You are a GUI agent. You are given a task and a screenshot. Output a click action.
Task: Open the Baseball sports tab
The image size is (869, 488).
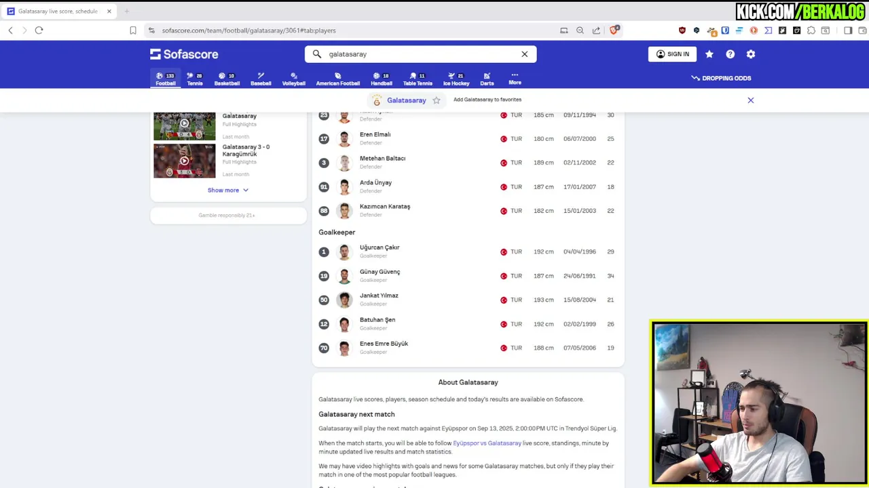point(261,79)
